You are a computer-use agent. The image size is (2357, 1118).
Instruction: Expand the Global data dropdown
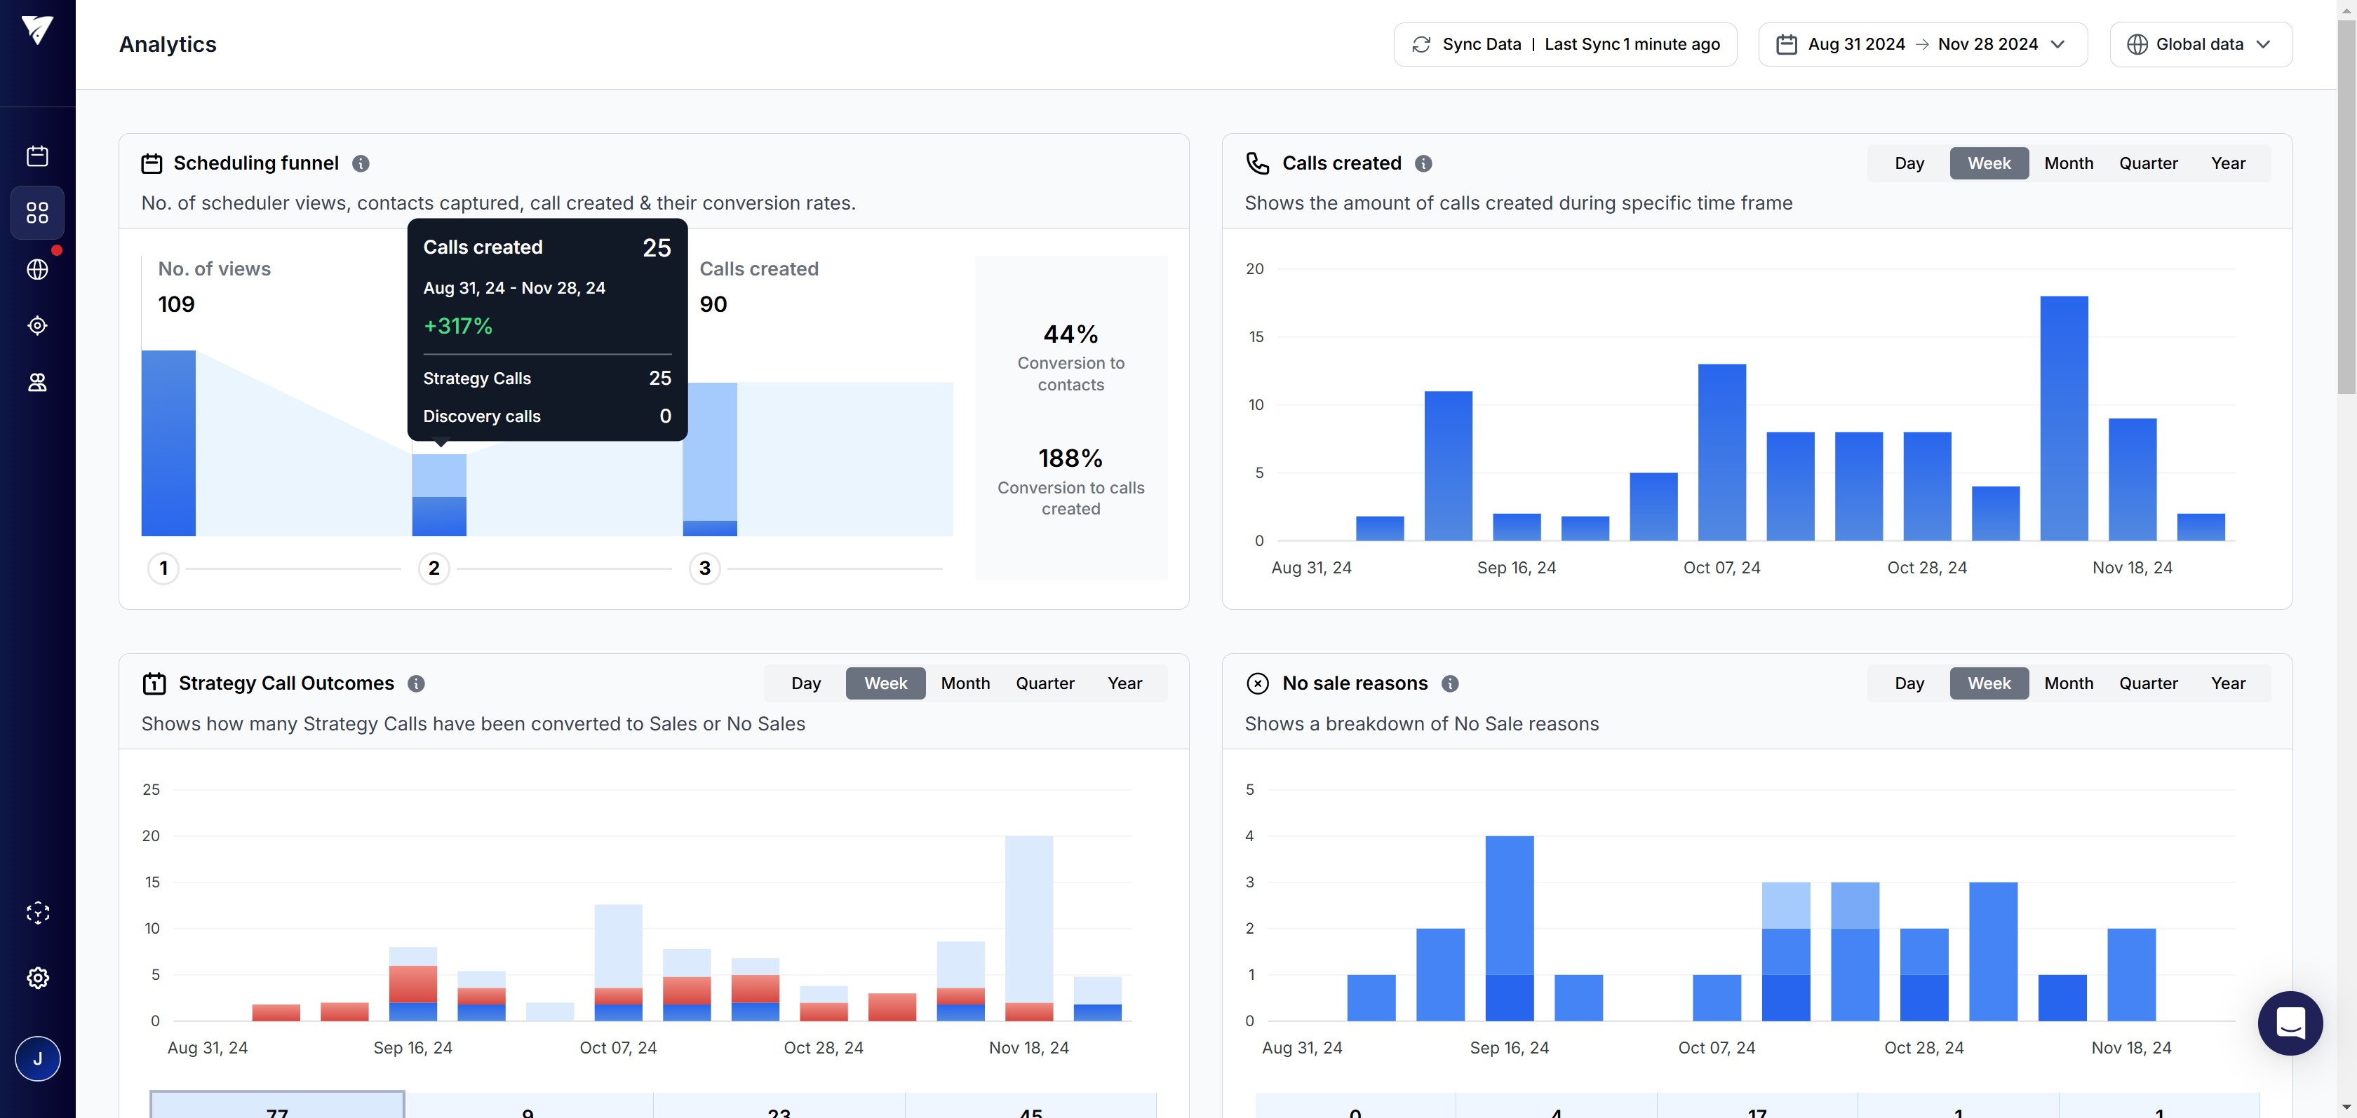click(x=2200, y=44)
